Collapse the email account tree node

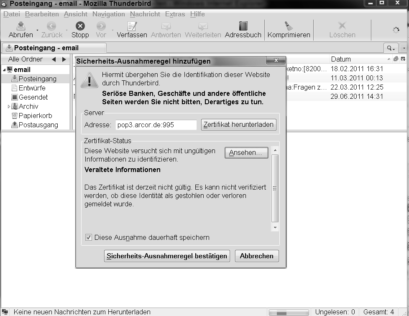coord(4,70)
